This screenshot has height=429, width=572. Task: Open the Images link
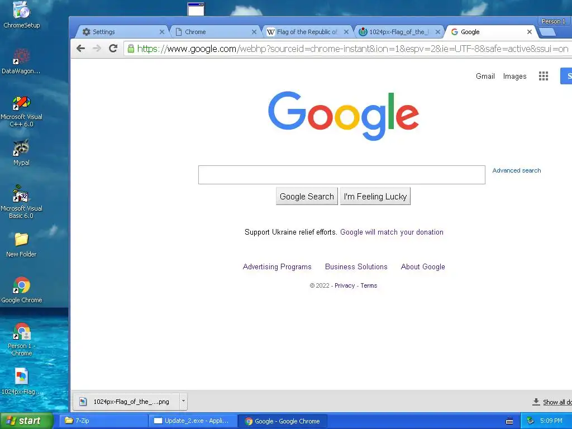pyautogui.click(x=514, y=76)
